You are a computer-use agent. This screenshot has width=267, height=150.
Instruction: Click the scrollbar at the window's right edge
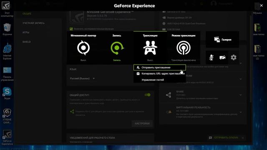tap(251, 59)
